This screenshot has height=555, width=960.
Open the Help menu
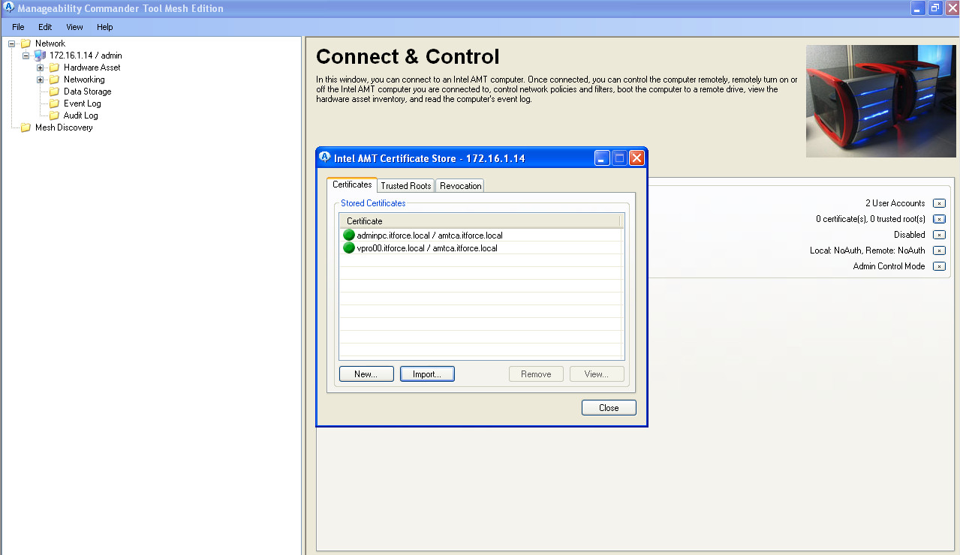point(105,27)
